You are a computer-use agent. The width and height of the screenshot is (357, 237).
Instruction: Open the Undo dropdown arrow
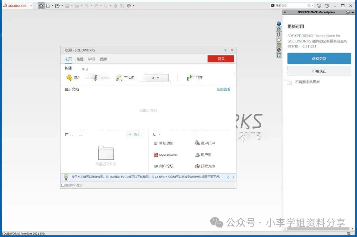click(x=91, y=6)
